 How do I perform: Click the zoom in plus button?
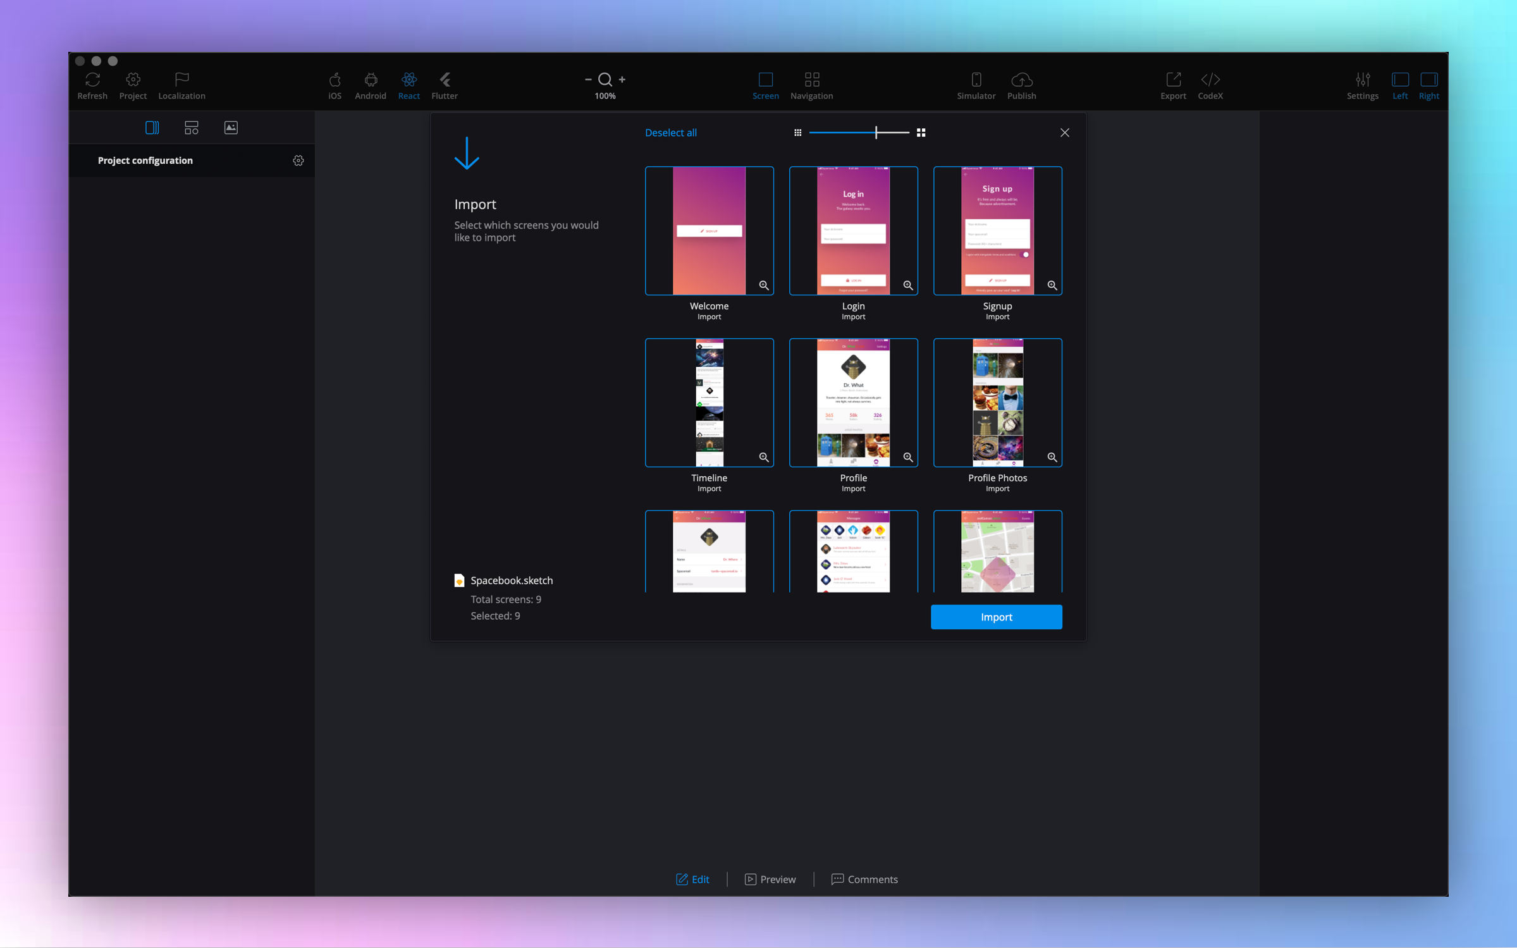pos(622,80)
